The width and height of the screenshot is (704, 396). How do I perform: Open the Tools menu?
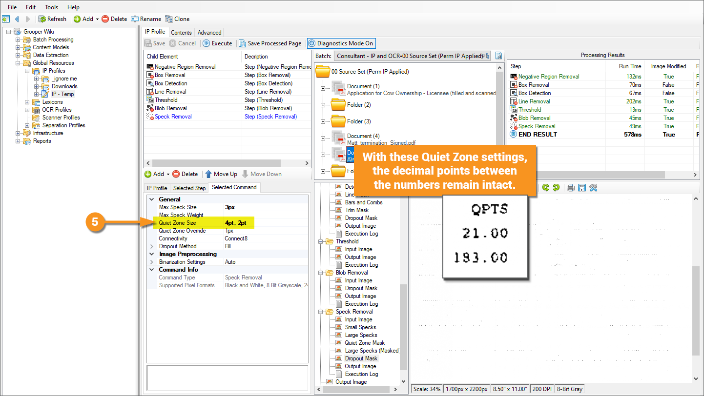[51, 7]
